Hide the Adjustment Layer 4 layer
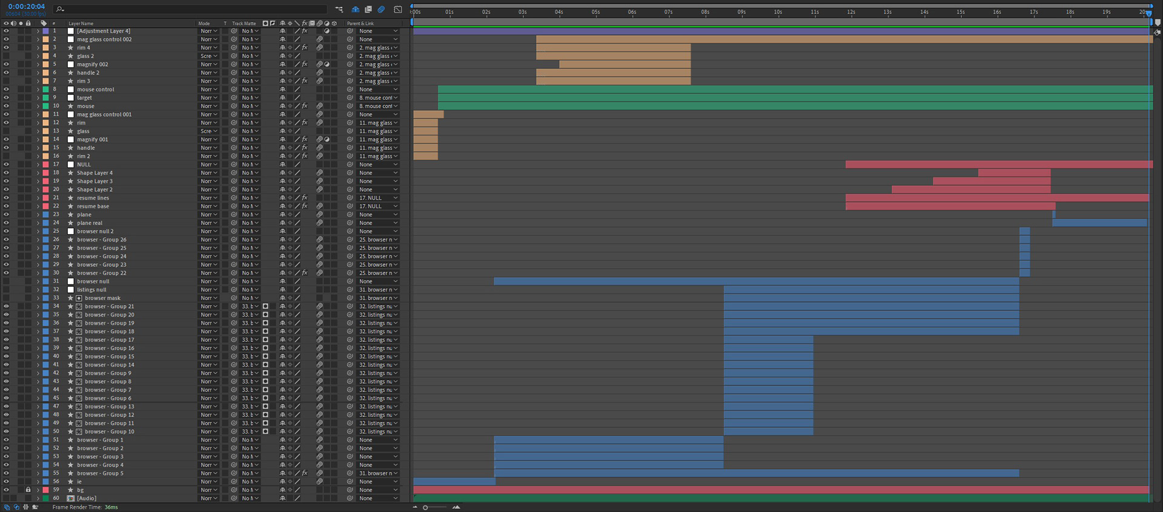The height and width of the screenshot is (512, 1163). tap(6, 31)
